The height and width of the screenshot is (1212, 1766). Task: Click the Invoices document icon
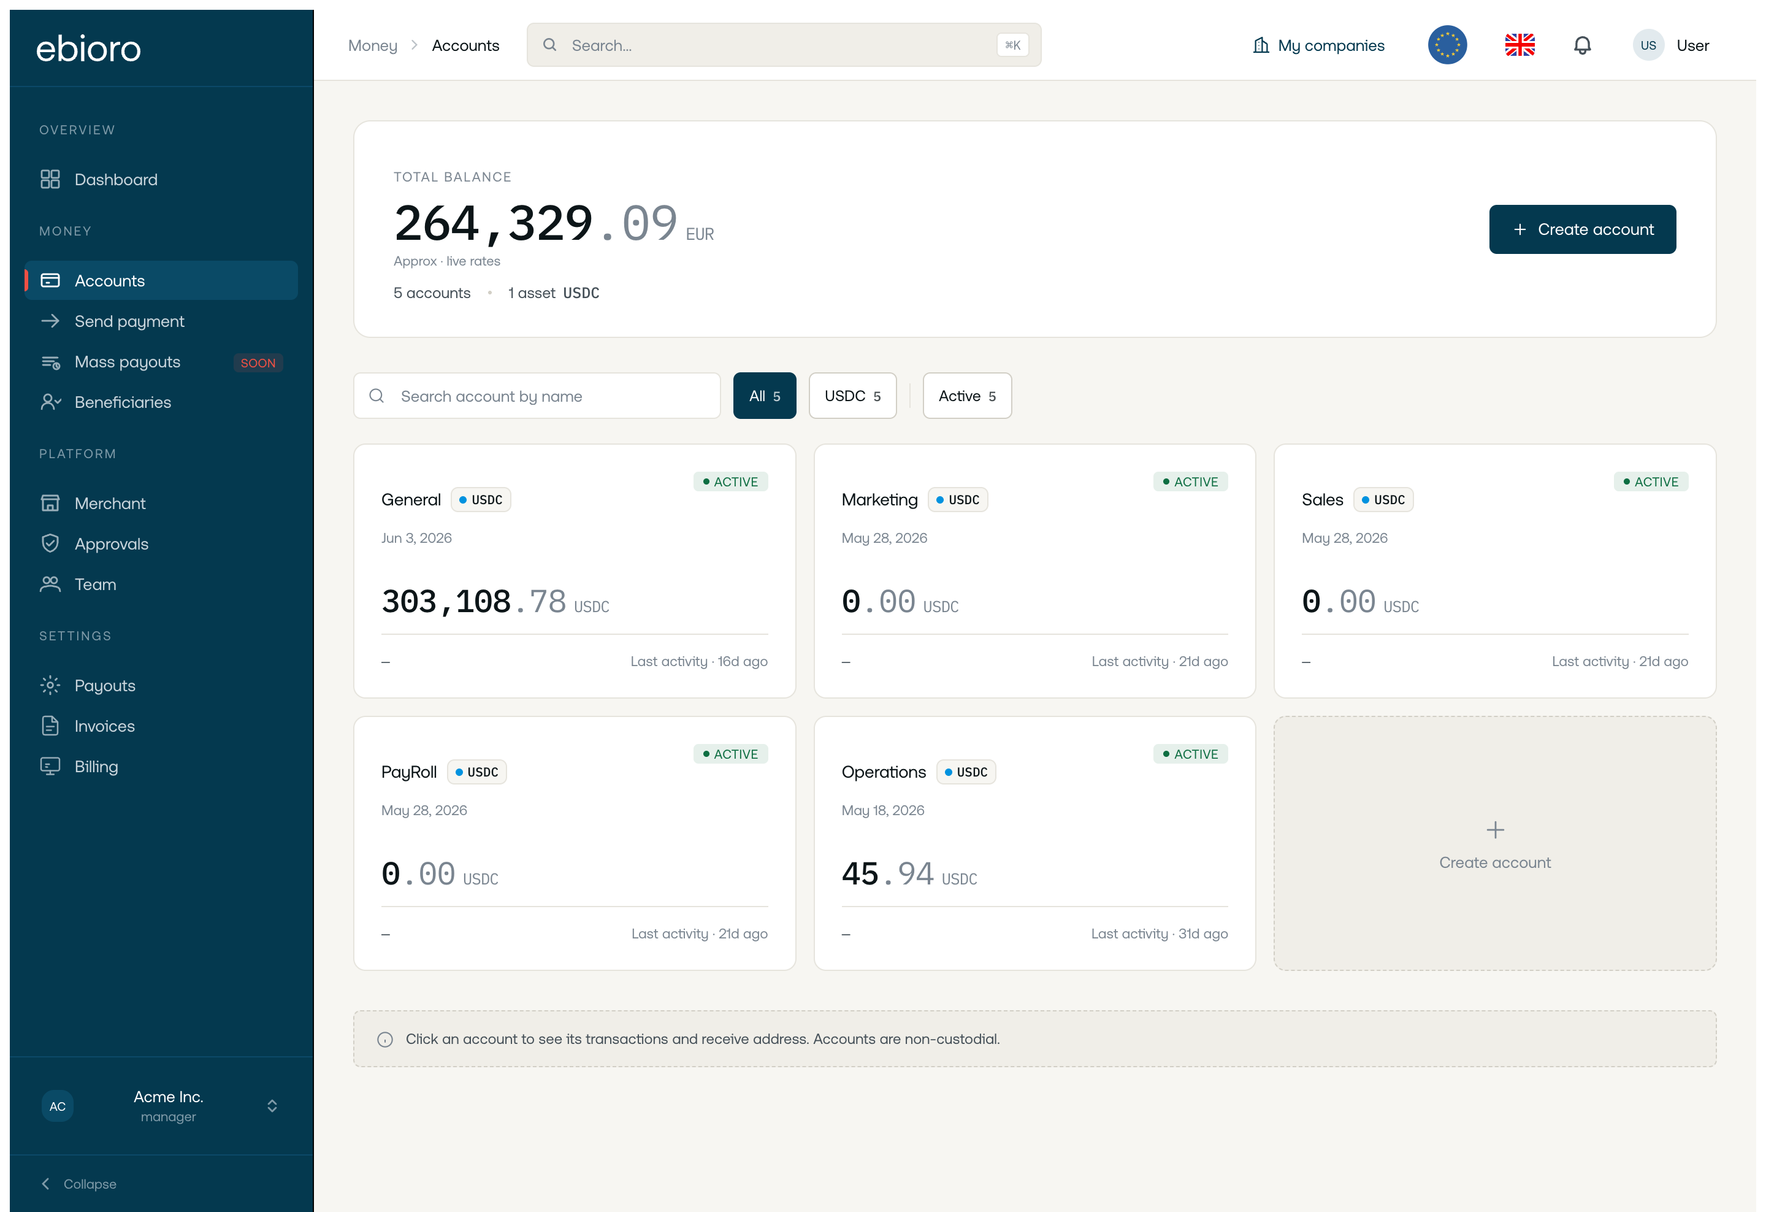(50, 726)
